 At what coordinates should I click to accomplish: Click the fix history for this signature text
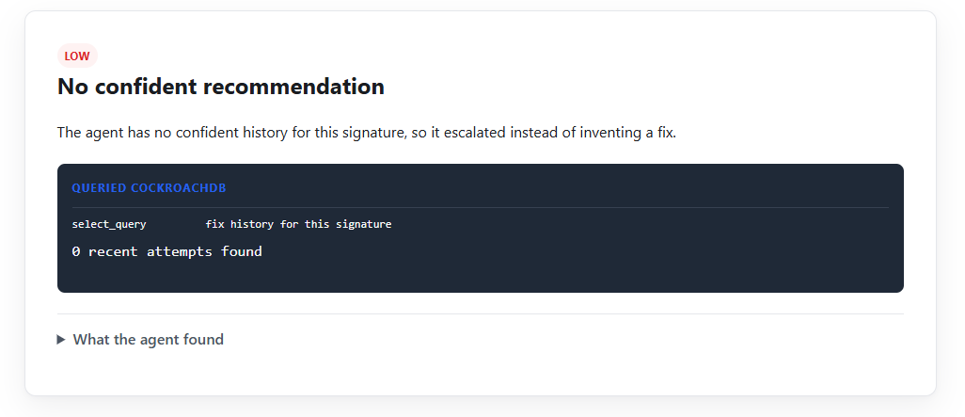click(x=298, y=224)
